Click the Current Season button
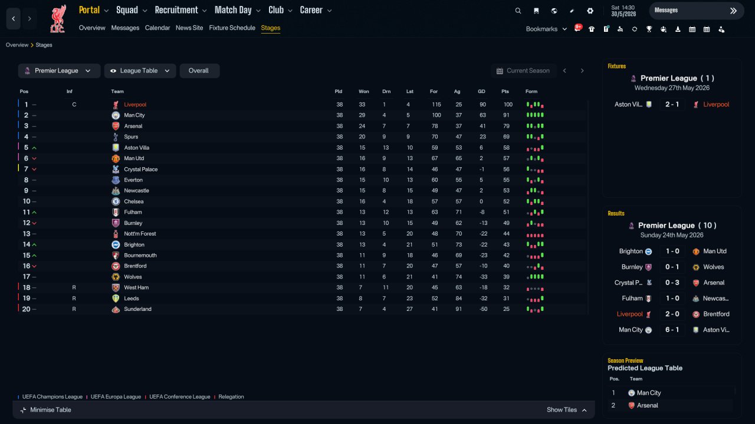This screenshot has width=755, height=424. (523, 71)
